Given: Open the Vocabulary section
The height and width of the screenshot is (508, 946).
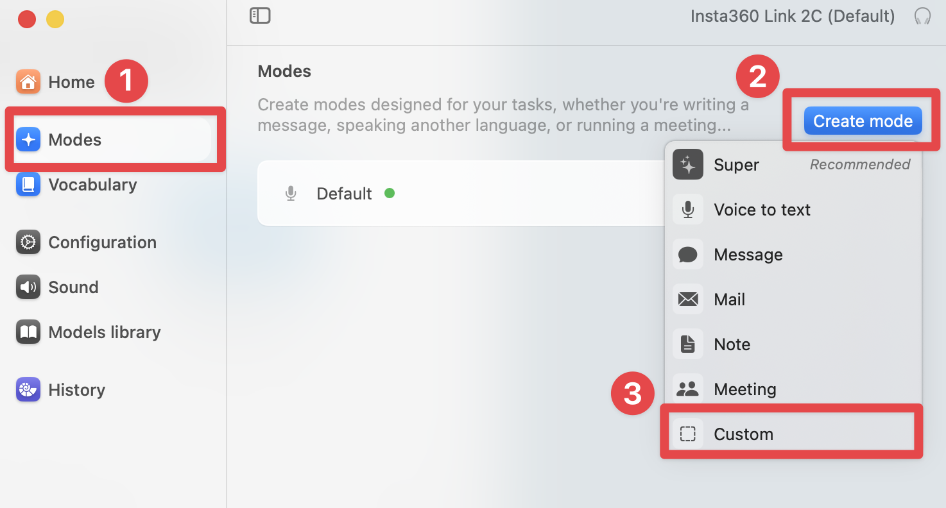Looking at the screenshot, I should click(x=92, y=185).
